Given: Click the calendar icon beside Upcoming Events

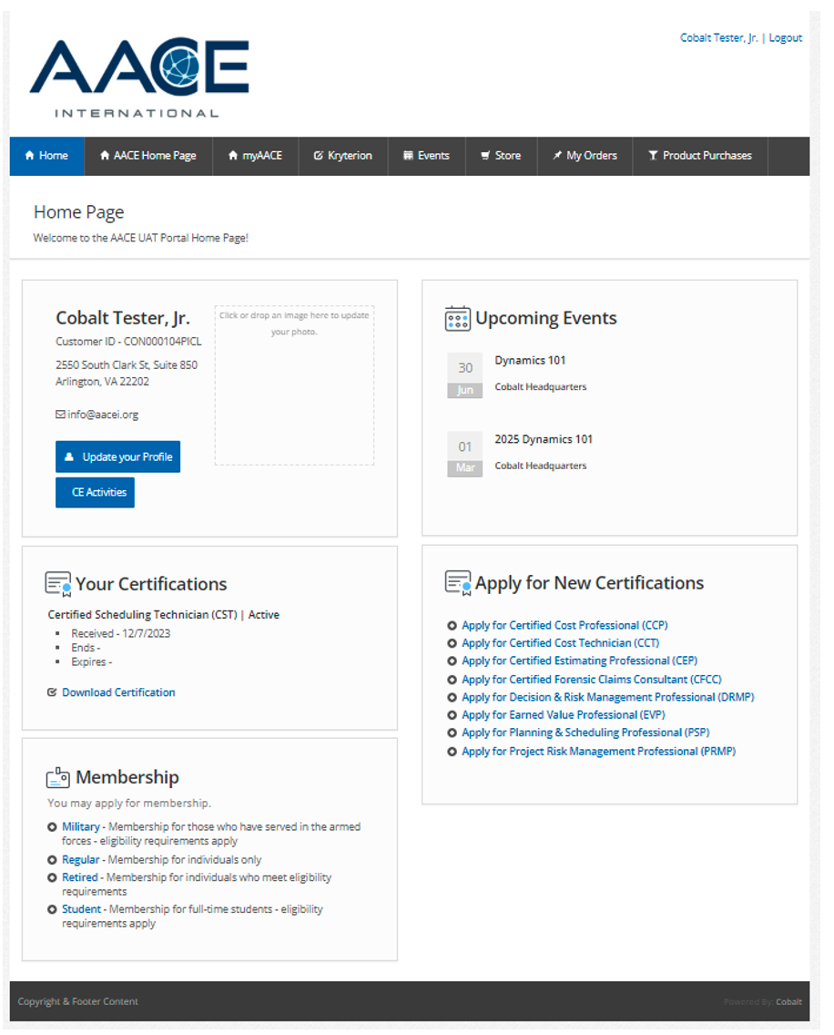Looking at the screenshot, I should pyautogui.click(x=457, y=318).
